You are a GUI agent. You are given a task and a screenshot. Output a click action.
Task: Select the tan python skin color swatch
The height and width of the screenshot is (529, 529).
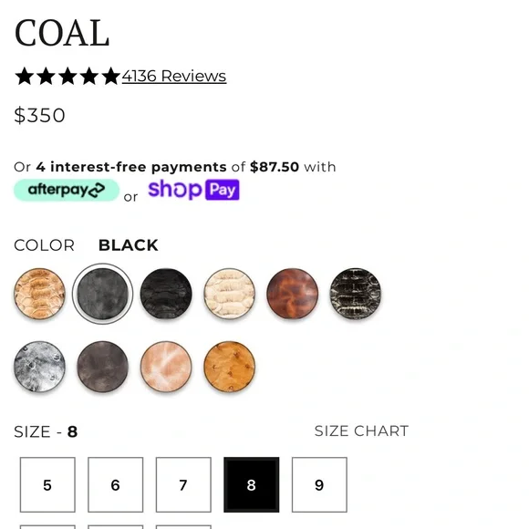coord(39,294)
